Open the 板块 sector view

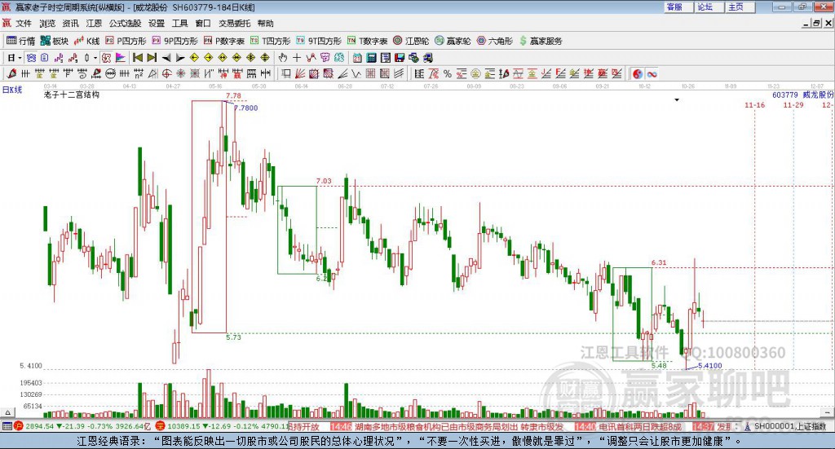coord(55,41)
